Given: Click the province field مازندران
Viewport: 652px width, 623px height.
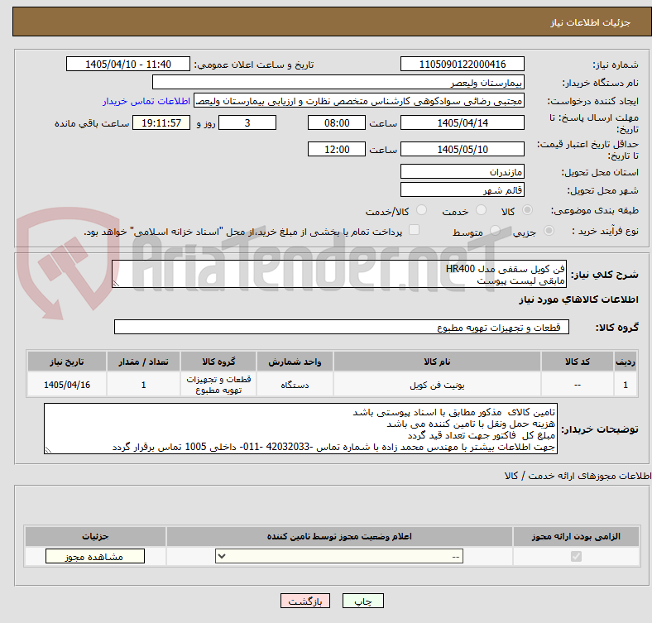Looking at the screenshot, I should [463, 171].
